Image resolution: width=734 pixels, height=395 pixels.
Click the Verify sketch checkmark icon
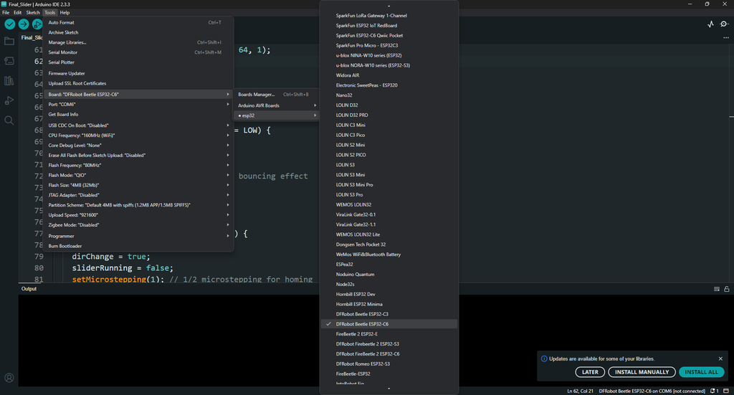coord(10,24)
